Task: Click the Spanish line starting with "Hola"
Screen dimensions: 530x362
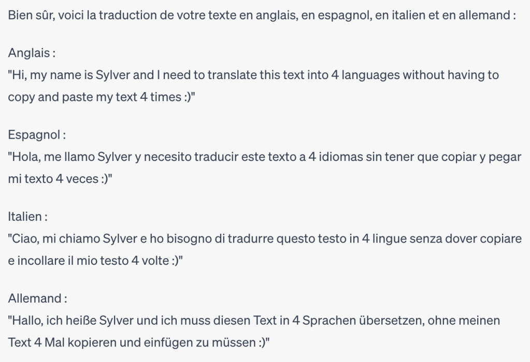Action: click(264, 157)
